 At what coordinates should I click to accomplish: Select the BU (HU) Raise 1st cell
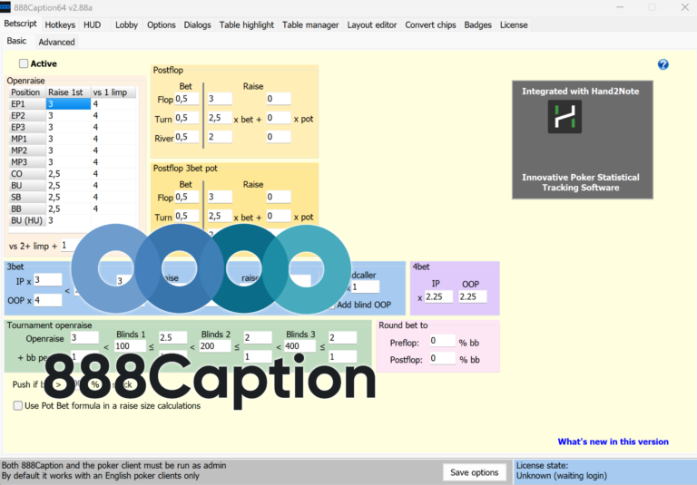tap(68, 220)
